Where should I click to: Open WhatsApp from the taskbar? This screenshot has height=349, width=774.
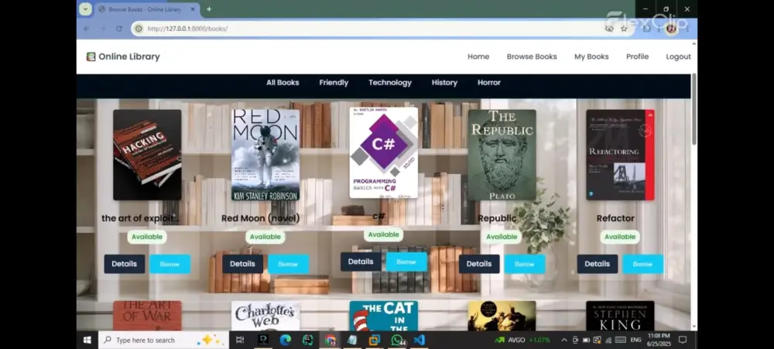click(397, 340)
